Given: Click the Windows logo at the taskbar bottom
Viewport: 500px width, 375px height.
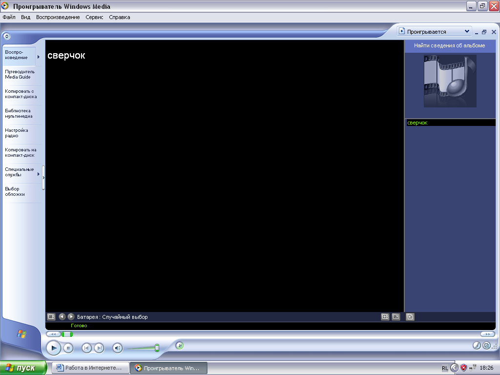Looking at the screenshot, I should pyautogui.click(x=21, y=334).
